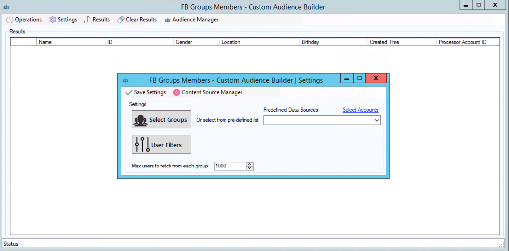Screen dimensions: 509x251
Task: Open Results export in the main toolbar
Action: point(97,20)
